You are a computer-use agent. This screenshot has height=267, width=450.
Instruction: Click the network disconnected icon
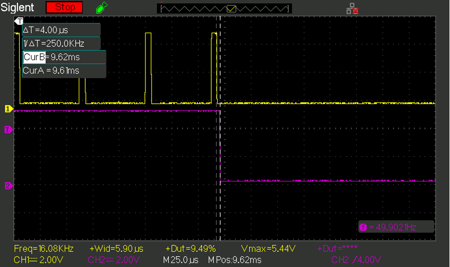pos(352,8)
